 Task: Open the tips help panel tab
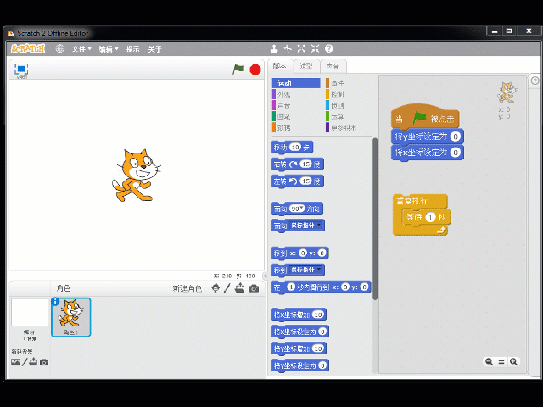535,81
